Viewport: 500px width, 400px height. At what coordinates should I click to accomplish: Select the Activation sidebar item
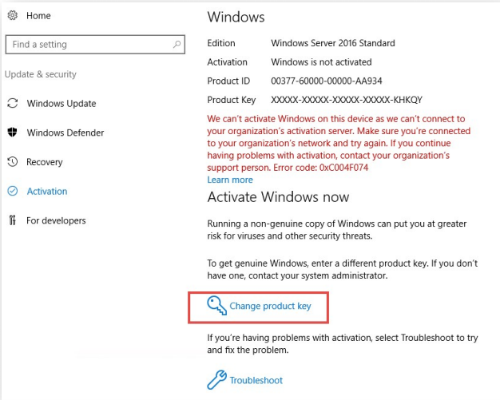coord(47,192)
